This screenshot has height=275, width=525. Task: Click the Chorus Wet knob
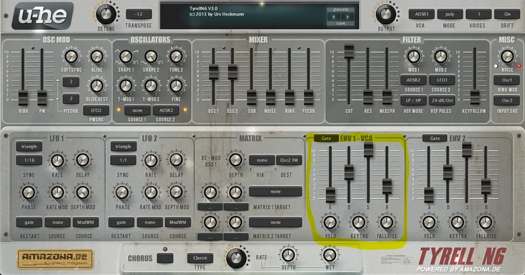pyautogui.click(x=329, y=255)
